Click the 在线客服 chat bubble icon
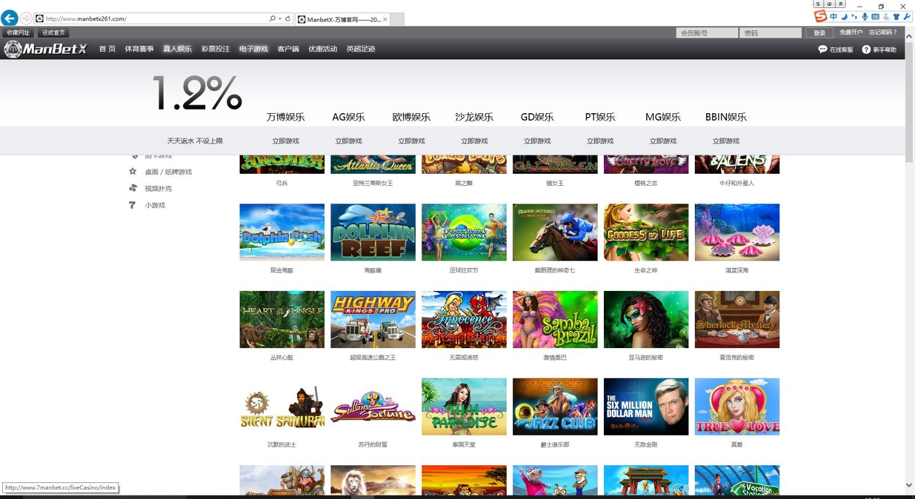Image resolution: width=915 pixels, height=499 pixels. pyautogui.click(x=822, y=49)
